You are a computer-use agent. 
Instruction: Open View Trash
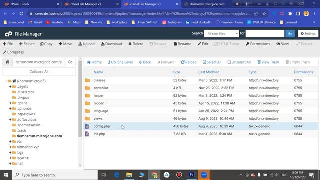[x=268, y=62]
